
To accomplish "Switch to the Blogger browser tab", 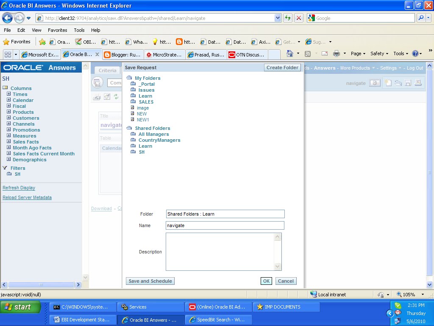I will (123, 55).
